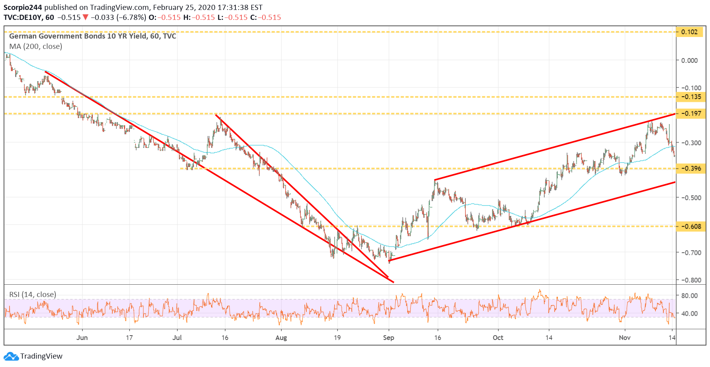Click the -0.197 yellow price label
The height and width of the screenshot is (367, 710).
pyautogui.click(x=691, y=114)
